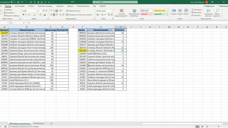This screenshot has height=128, width=228.
Task: Click the Clear (Очистить) button
Action: click(196, 15)
